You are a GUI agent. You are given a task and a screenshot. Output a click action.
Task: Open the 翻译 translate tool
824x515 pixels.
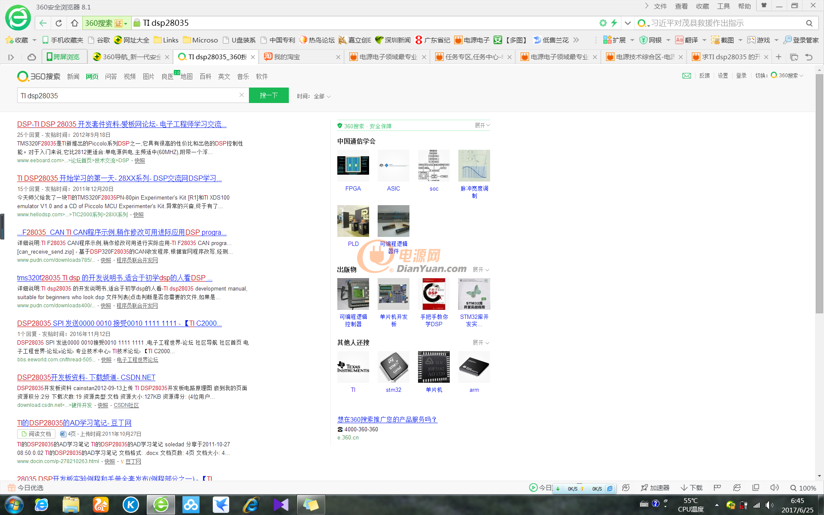pyautogui.click(x=687, y=40)
